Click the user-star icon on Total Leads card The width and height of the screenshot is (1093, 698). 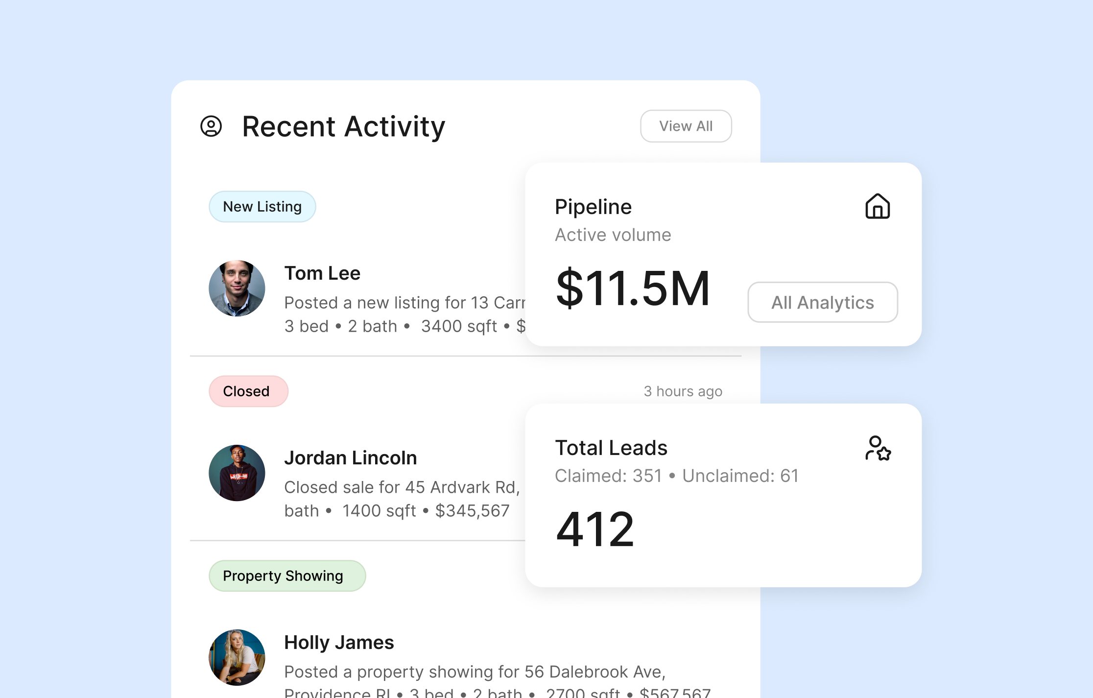point(878,448)
